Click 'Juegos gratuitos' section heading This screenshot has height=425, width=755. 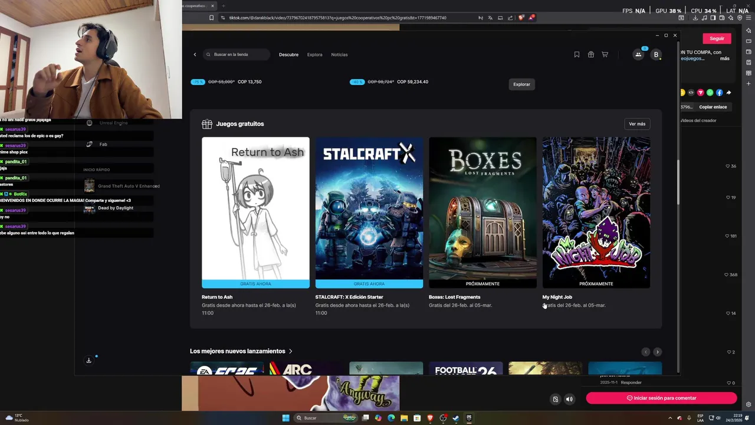click(240, 124)
